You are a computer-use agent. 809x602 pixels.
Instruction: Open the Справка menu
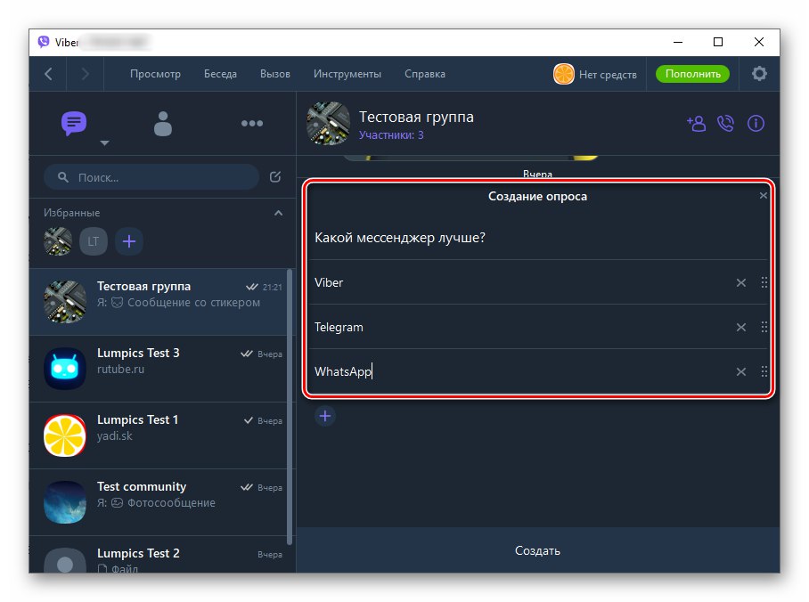[x=425, y=74]
